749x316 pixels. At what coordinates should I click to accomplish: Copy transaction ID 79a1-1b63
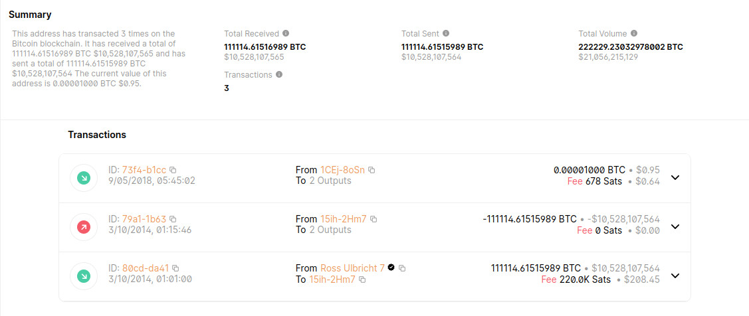pyautogui.click(x=173, y=219)
